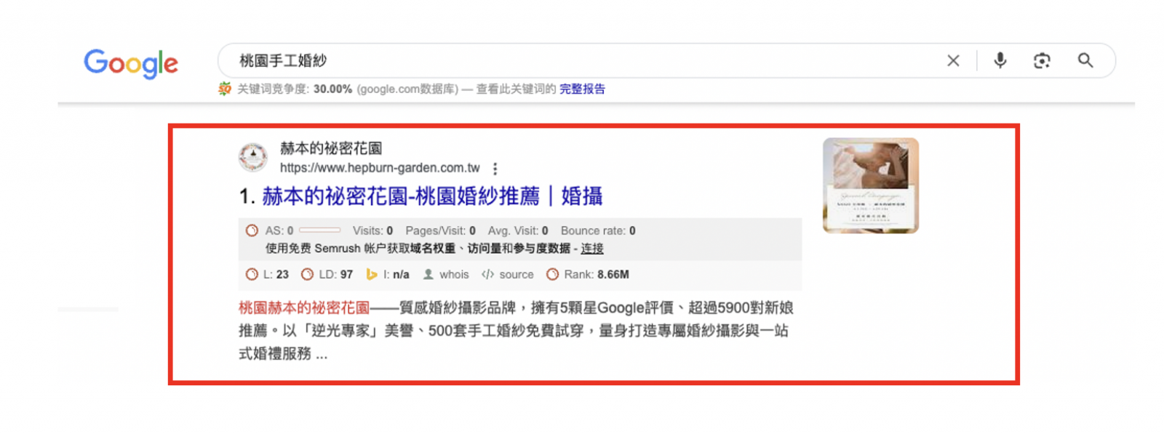Open the three-dot menu beside the result URL
This screenshot has width=1164, height=434.
coord(495,169)
